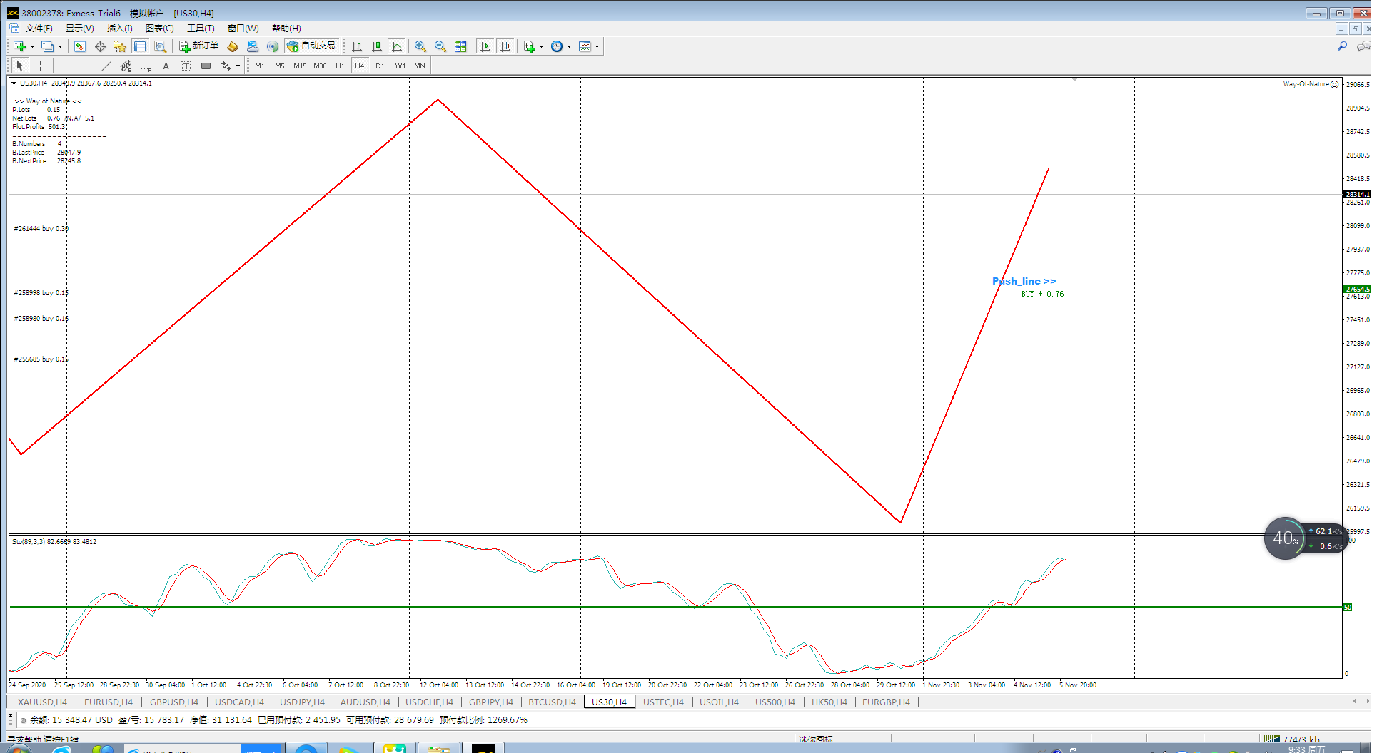Switch to the XAUUSD,H4 chart tab
Screen dimensions: 1382x753
(x=42, y=702)
